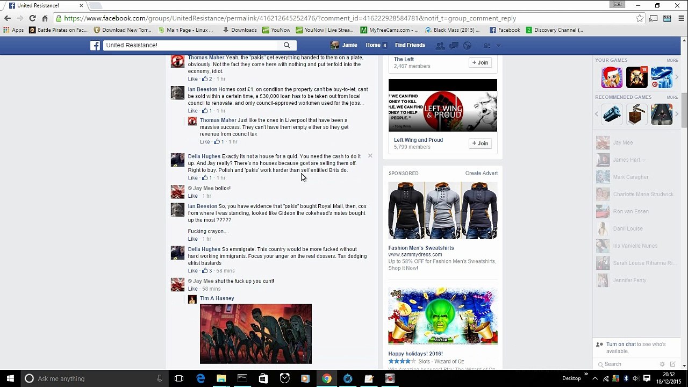Click Ian Beeston's name on the Royal Mail comment
Viewport: 688px width, 387px height.
pyautogui.click(x=203, y=206)
